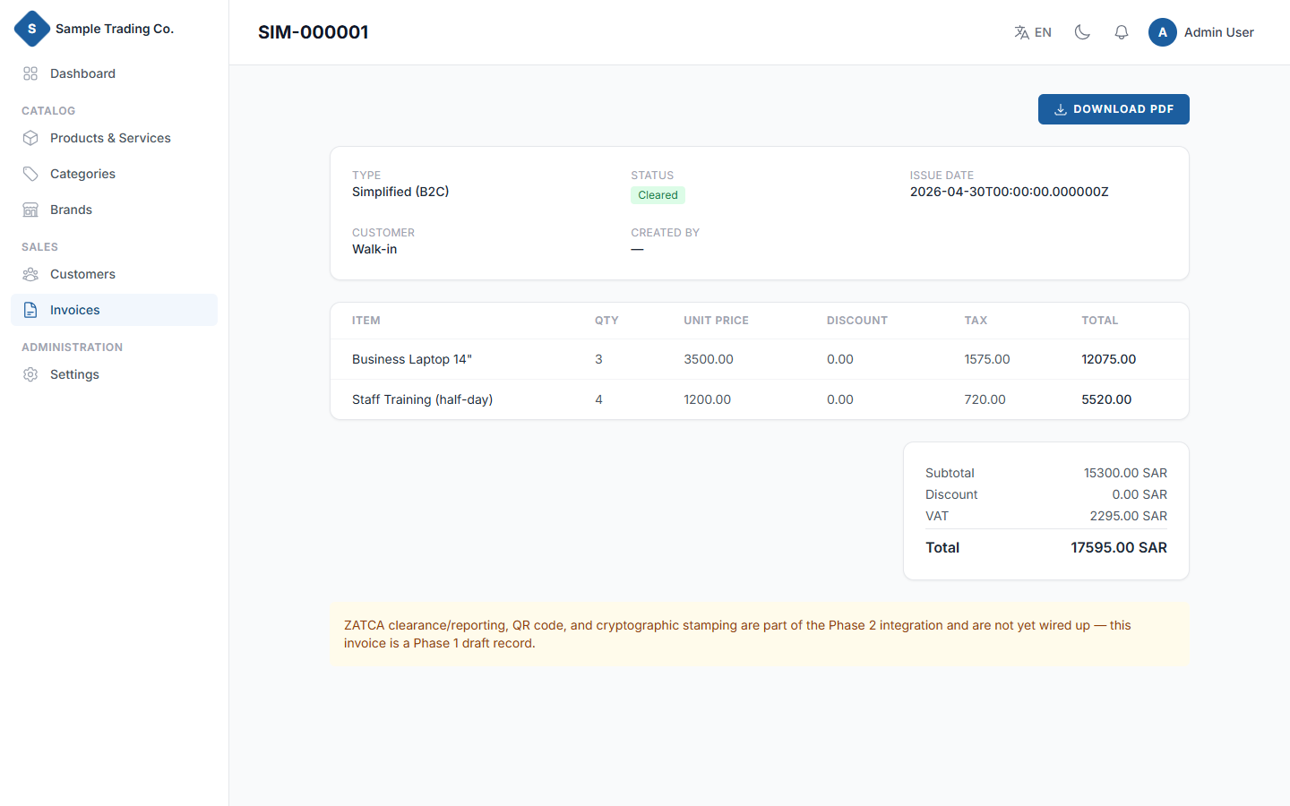Click the ITEM column header
The image size is (1290, 806).
365,321
